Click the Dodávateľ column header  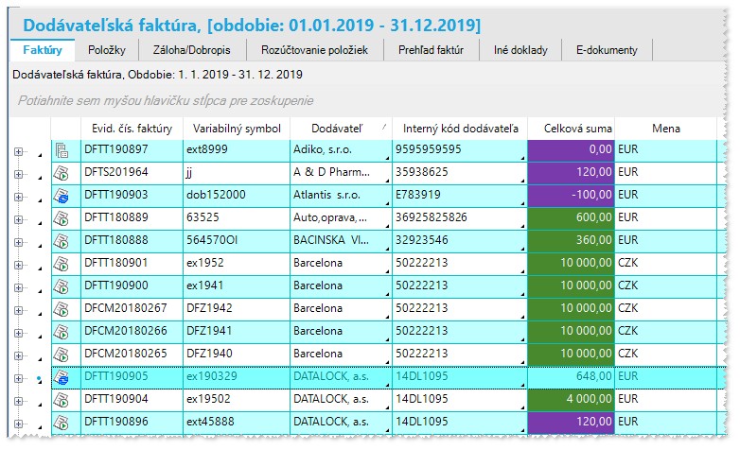tap(341, 129)
